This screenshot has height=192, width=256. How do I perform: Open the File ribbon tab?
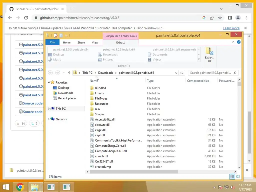(x=52, y=42)
